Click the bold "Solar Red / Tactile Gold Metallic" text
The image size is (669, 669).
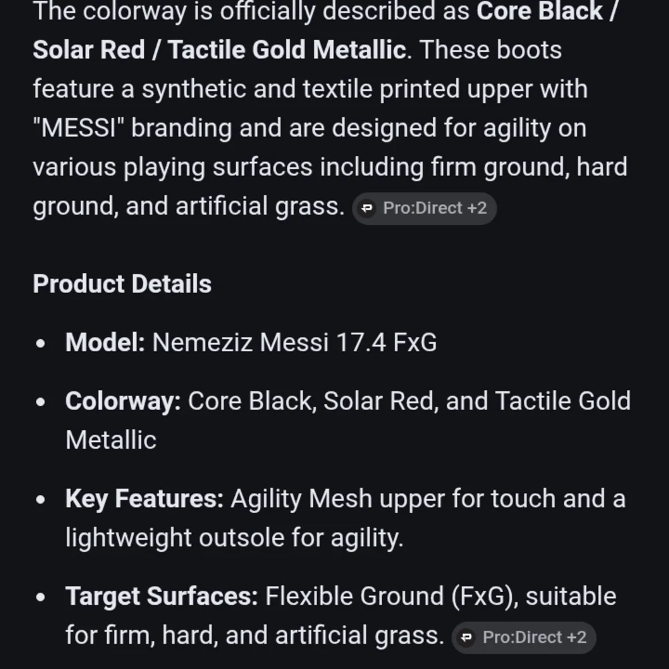219,50
